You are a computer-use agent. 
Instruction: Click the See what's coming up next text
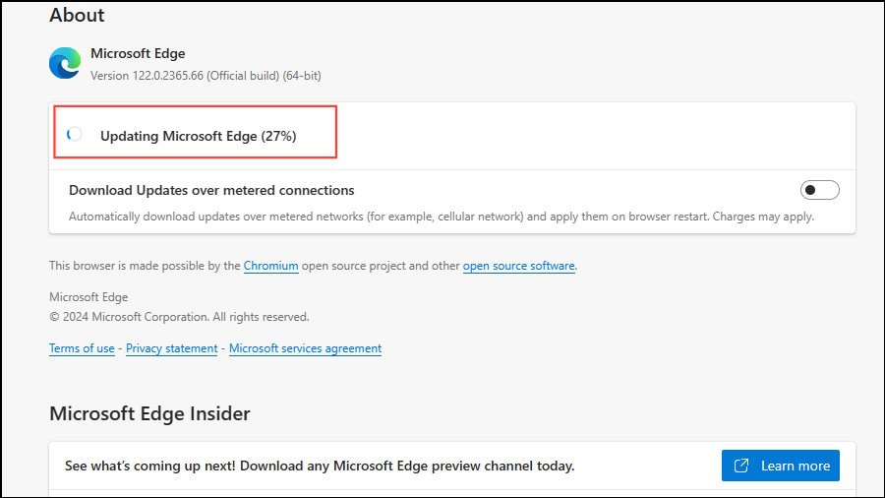[320, 466]
